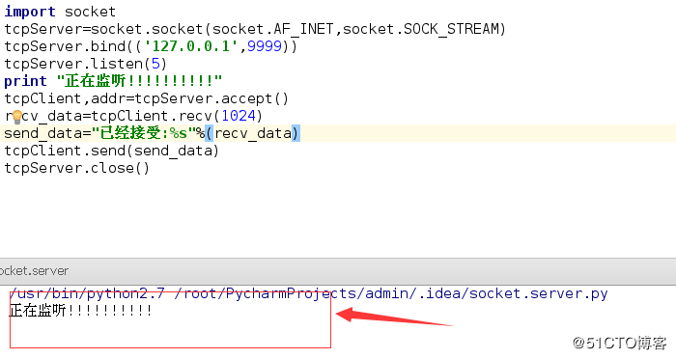Click the tcpServer.accept() line
Image resolution: width=676 pixels, height=359 pixels.
pos(146,98)
